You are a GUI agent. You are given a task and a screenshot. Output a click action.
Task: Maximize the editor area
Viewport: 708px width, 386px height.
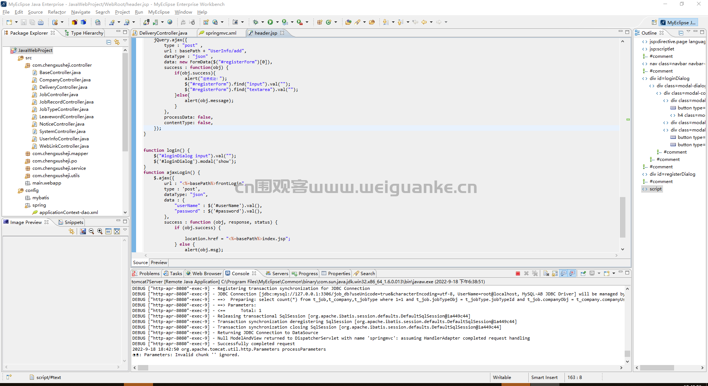coord(627,32)
